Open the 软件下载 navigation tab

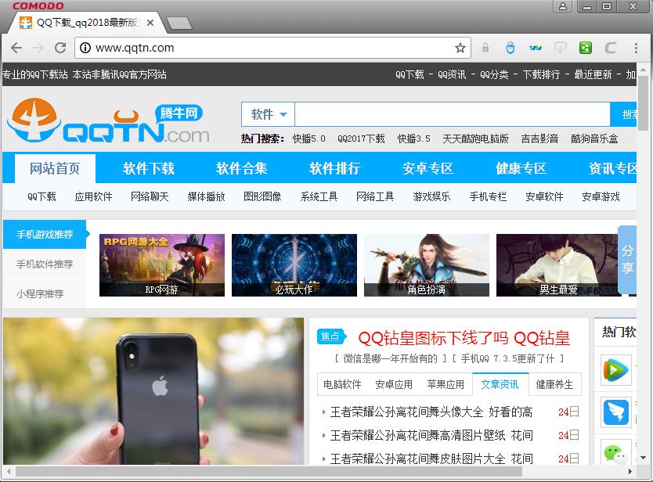tap(148, 168)
